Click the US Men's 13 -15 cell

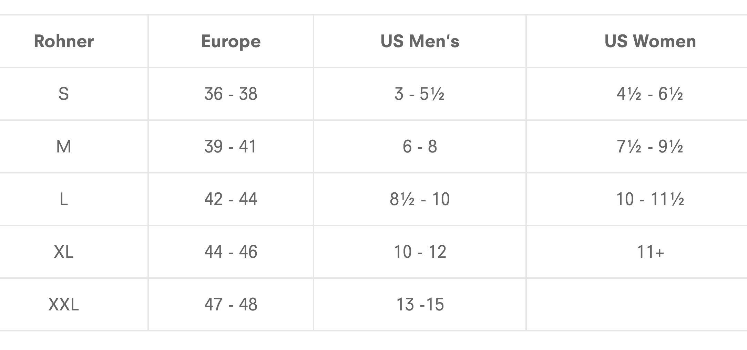tap(420, 305)
